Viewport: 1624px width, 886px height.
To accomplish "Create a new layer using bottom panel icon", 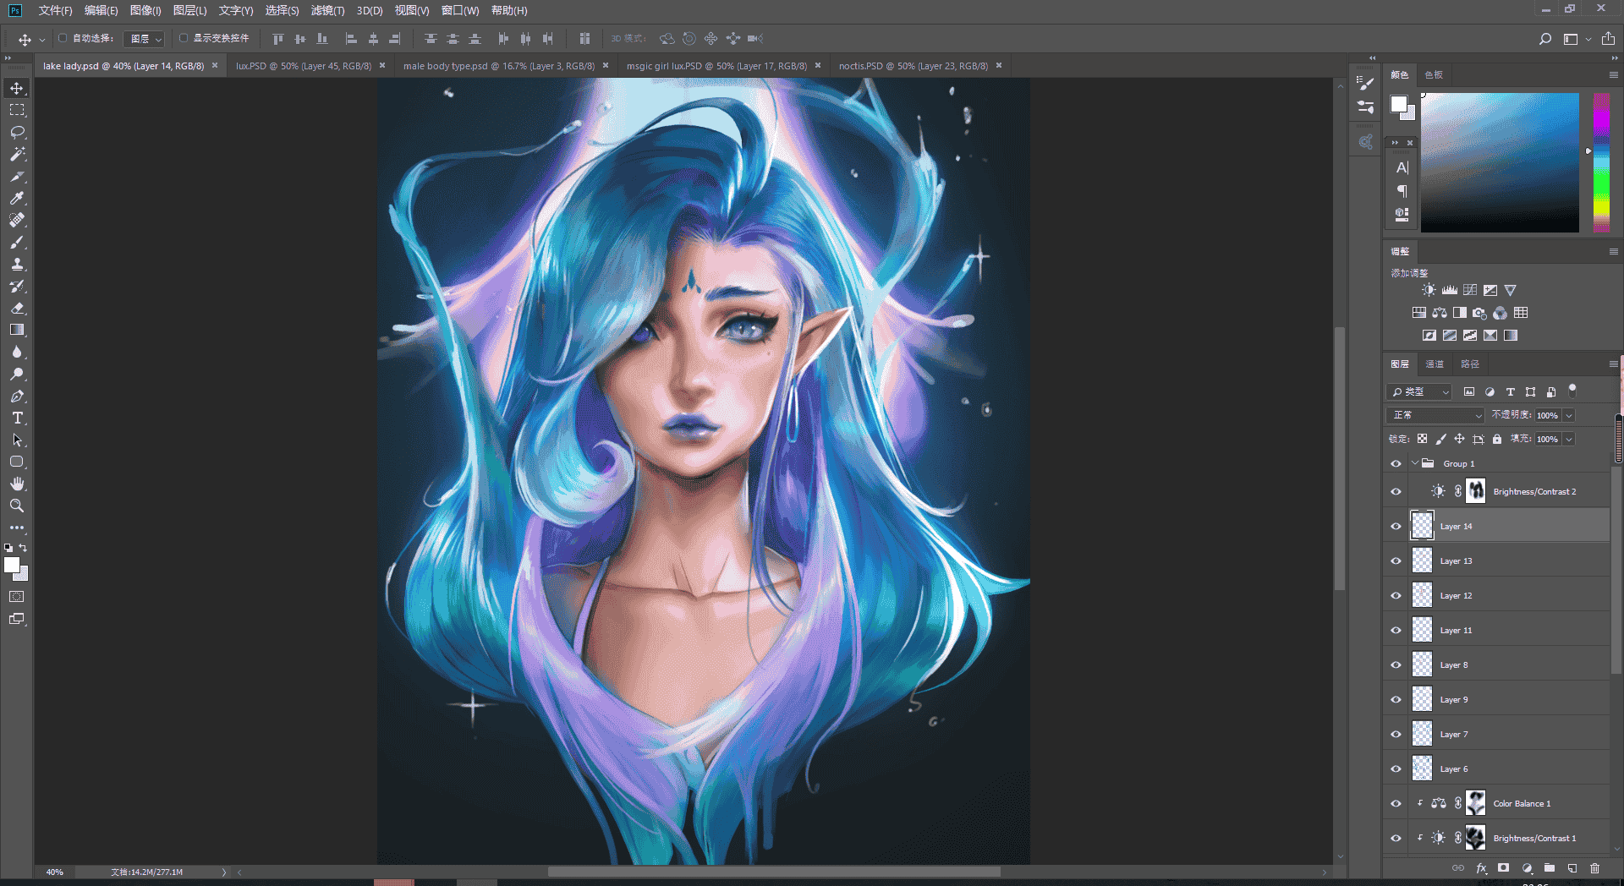I will click(x=1572, y=868).
